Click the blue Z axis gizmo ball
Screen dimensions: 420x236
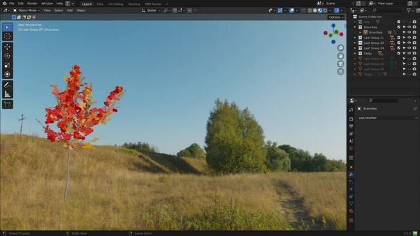coord(333,26)
